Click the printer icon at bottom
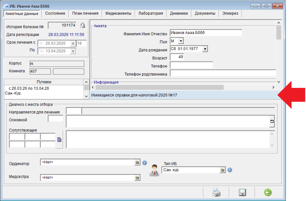 (x=216, y=192)
